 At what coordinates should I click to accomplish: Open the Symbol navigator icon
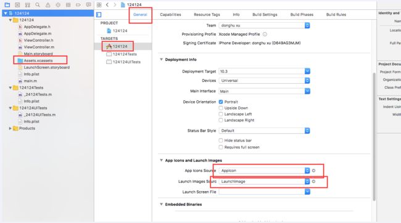[x=27, y=5]
